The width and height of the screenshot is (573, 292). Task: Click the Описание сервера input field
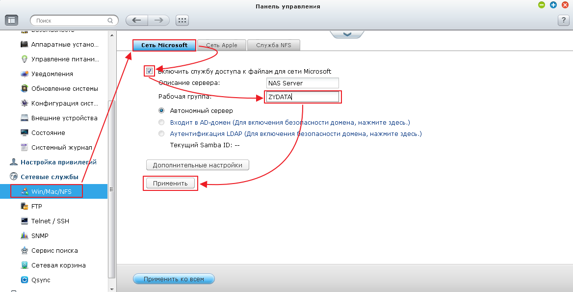[303, 83]
